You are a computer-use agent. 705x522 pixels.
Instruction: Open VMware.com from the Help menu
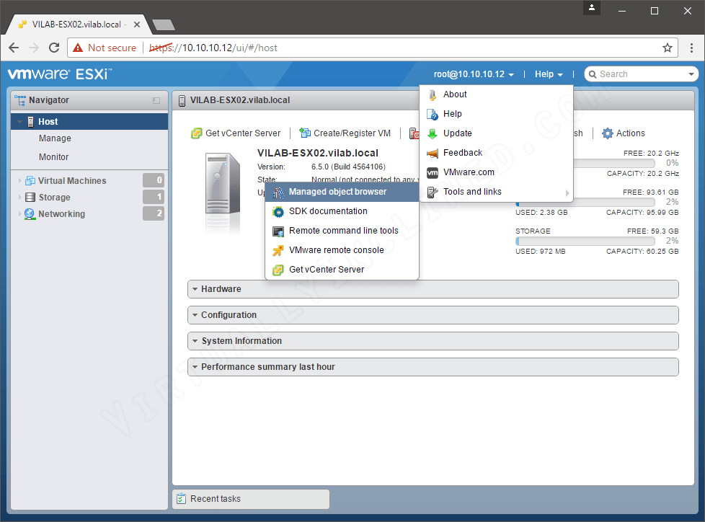[x=468, y=172]
